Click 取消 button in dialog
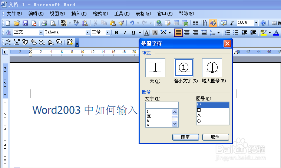Image resolution: width=281 pixels, height=168 pixels. pyautogui.click(x=216, y=137)
